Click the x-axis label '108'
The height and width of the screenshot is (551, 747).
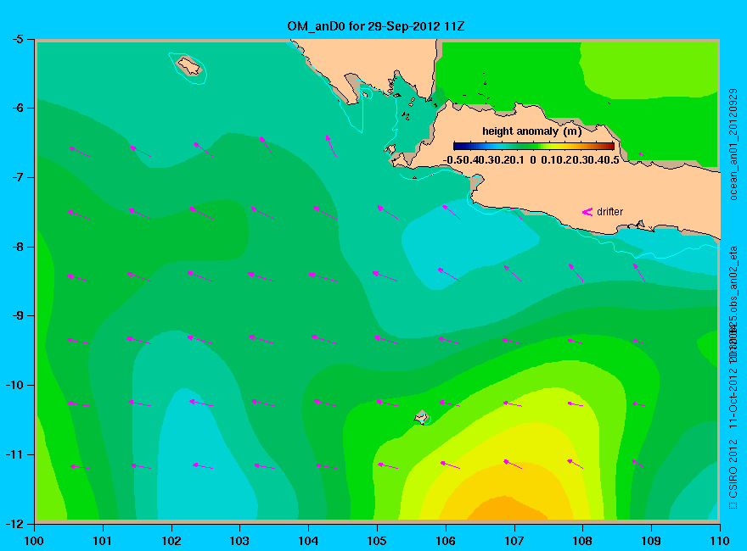582,541
